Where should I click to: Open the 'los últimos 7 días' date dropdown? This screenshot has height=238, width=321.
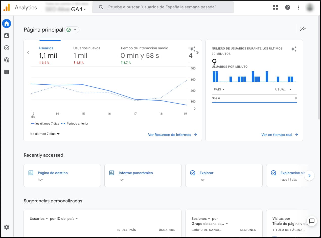tap(45, 134)
